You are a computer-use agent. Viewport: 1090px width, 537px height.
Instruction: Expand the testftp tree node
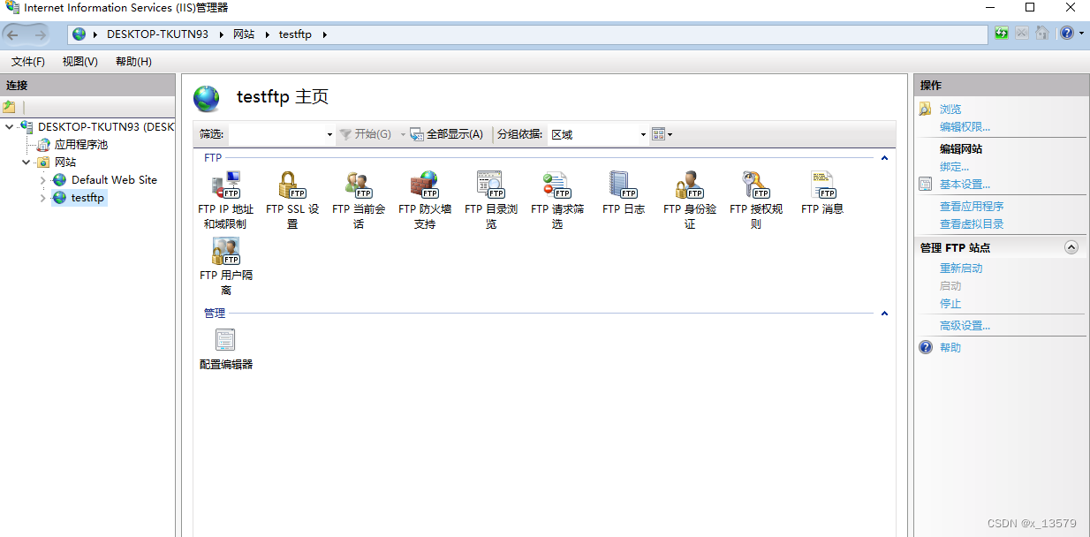(x=42, y=198)
